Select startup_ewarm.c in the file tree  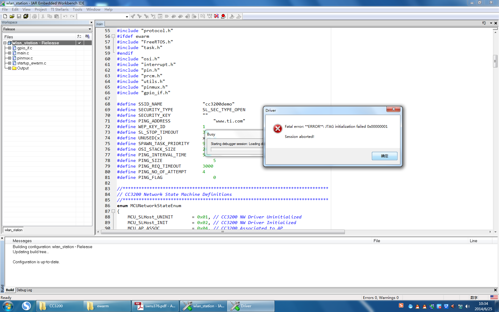click(32, 63)
